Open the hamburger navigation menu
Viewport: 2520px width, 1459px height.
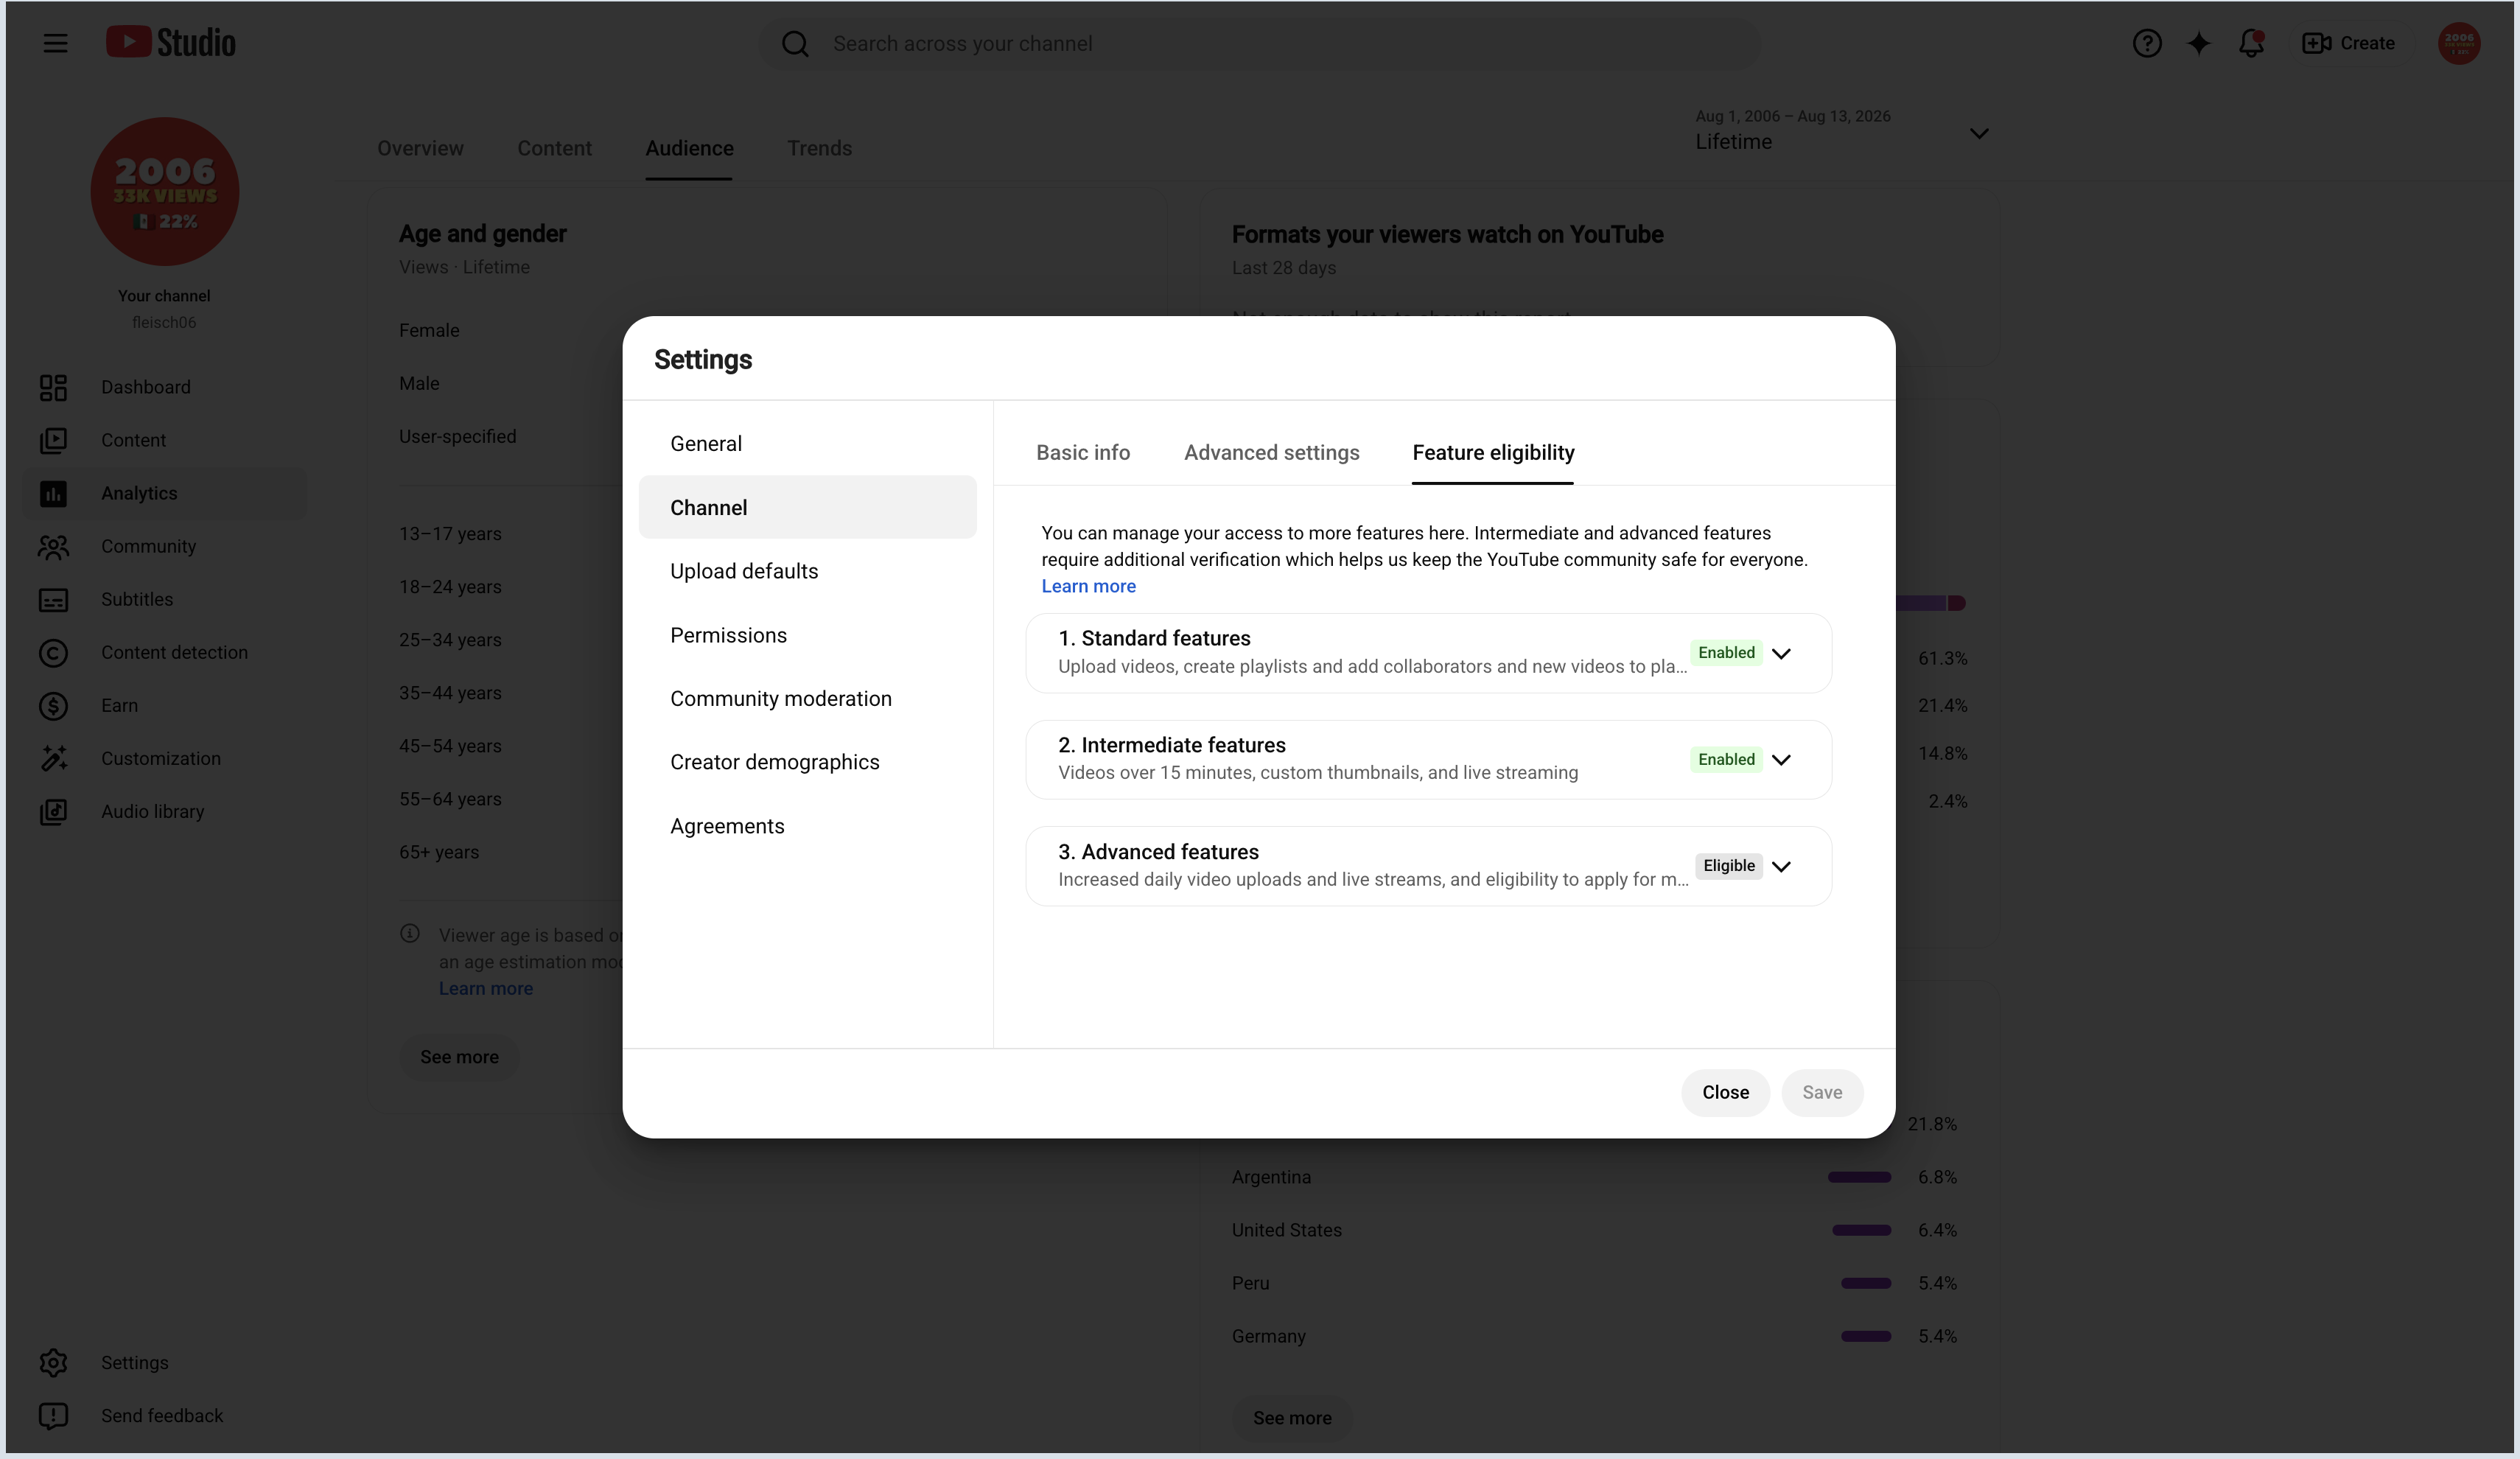(55, 43)
